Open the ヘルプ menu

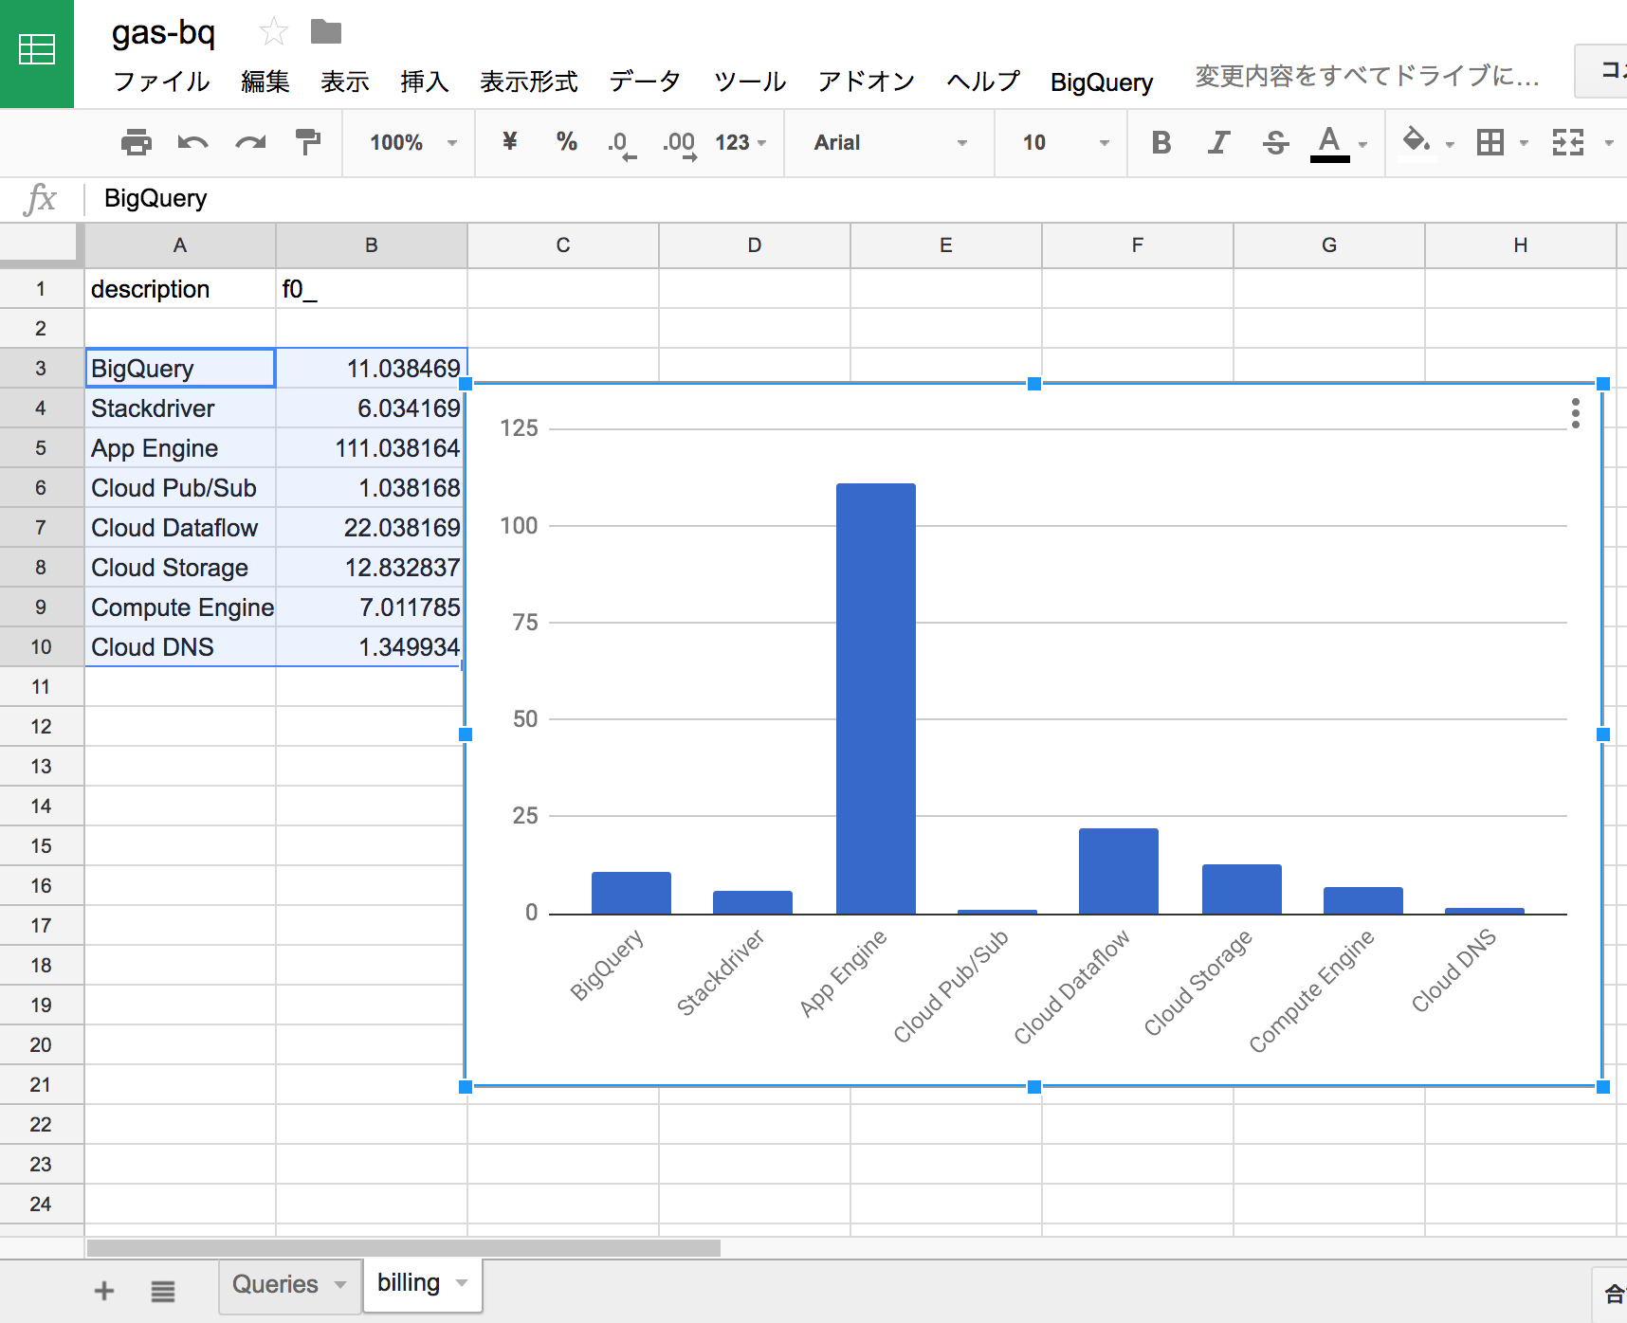[982, 82]
